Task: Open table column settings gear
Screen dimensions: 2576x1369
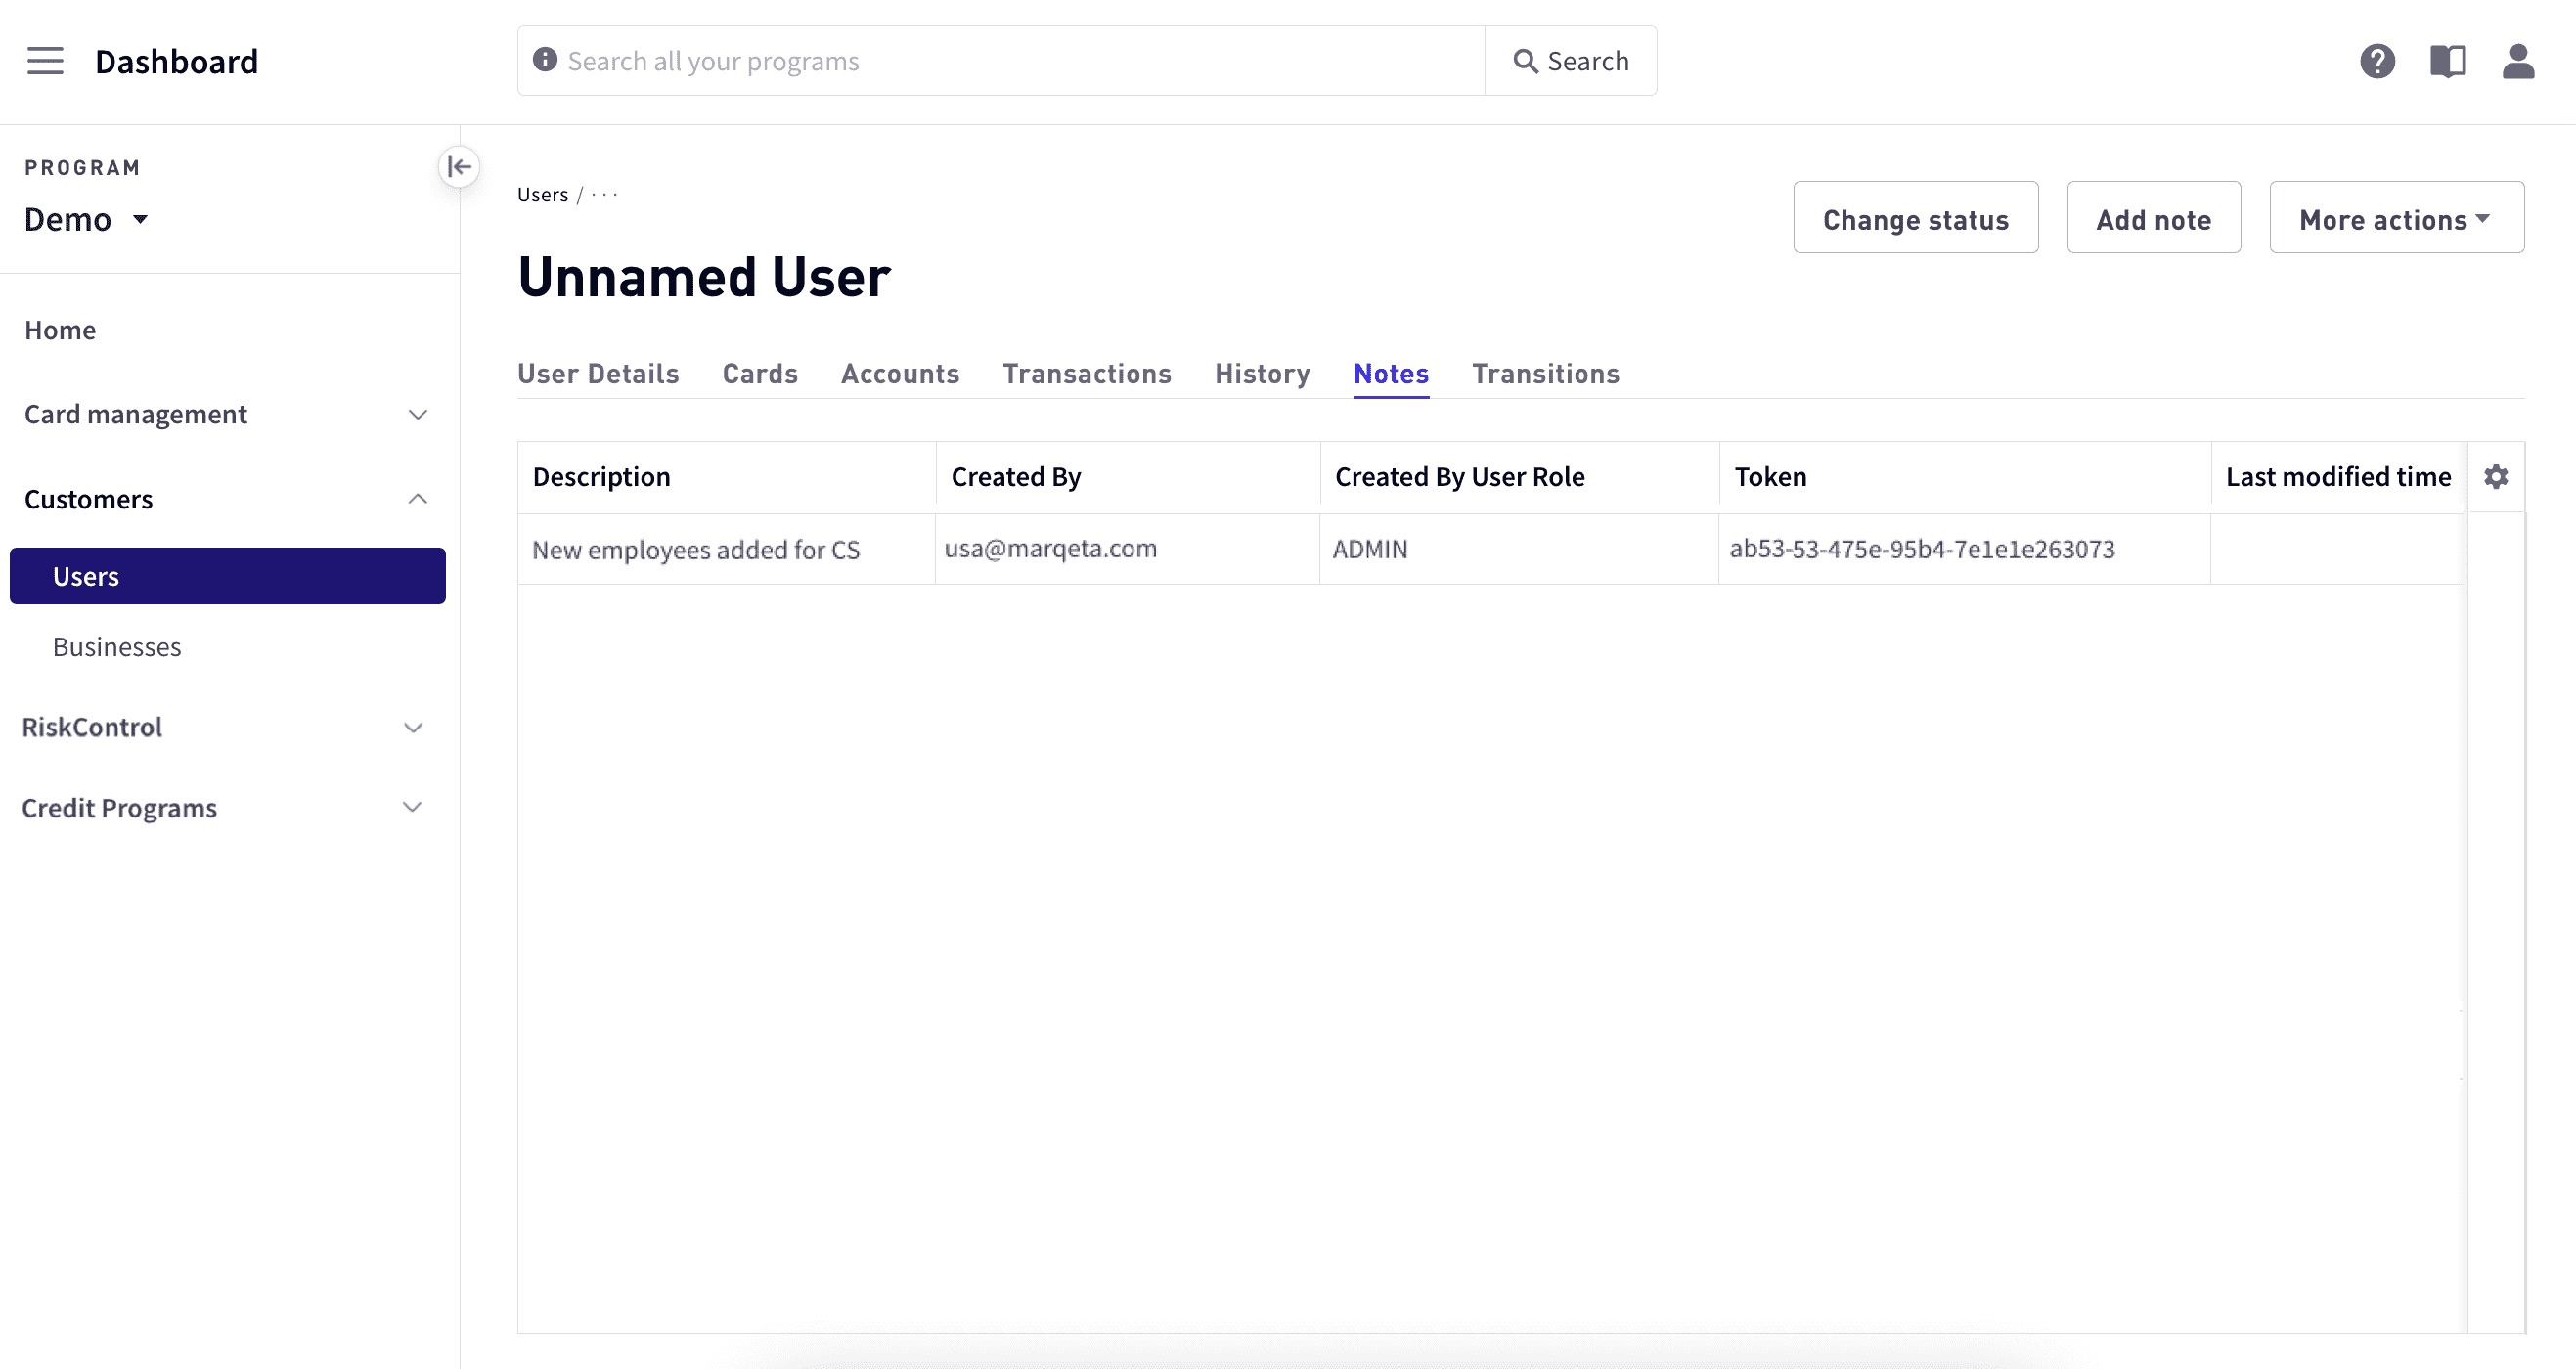Action: pos(2496,477)
